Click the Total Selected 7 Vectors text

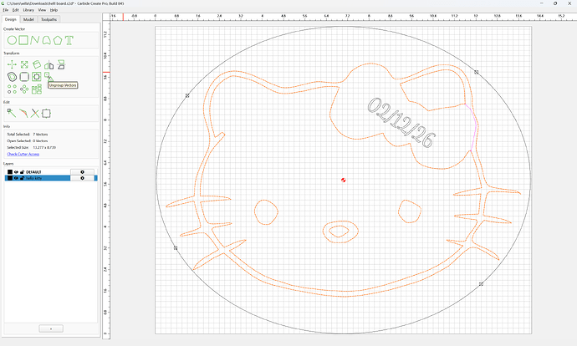[28, 135]
